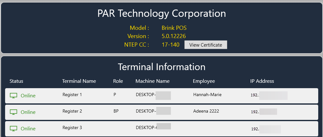
Task: Click the Terminal Name column header
Action: [79, 81]
